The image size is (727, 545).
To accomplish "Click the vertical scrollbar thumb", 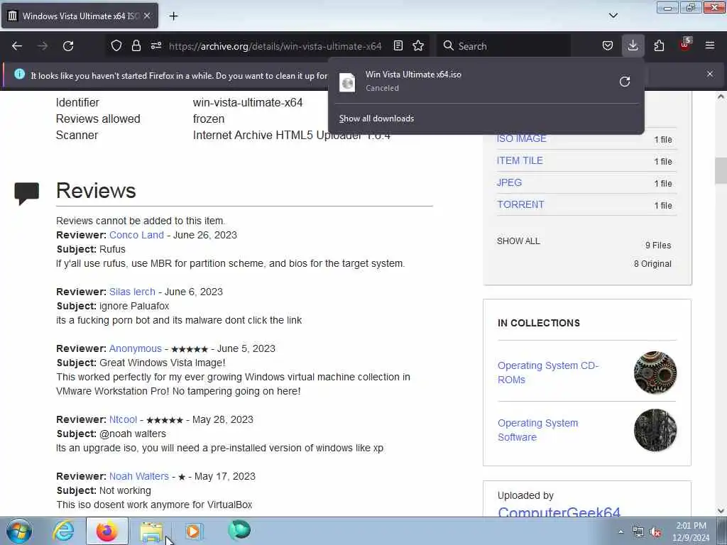I will (721, 170).
